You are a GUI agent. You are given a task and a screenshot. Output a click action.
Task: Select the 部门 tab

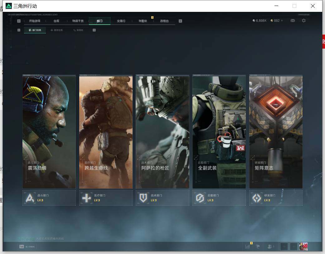pyautogui.click(x=99, y=21)
